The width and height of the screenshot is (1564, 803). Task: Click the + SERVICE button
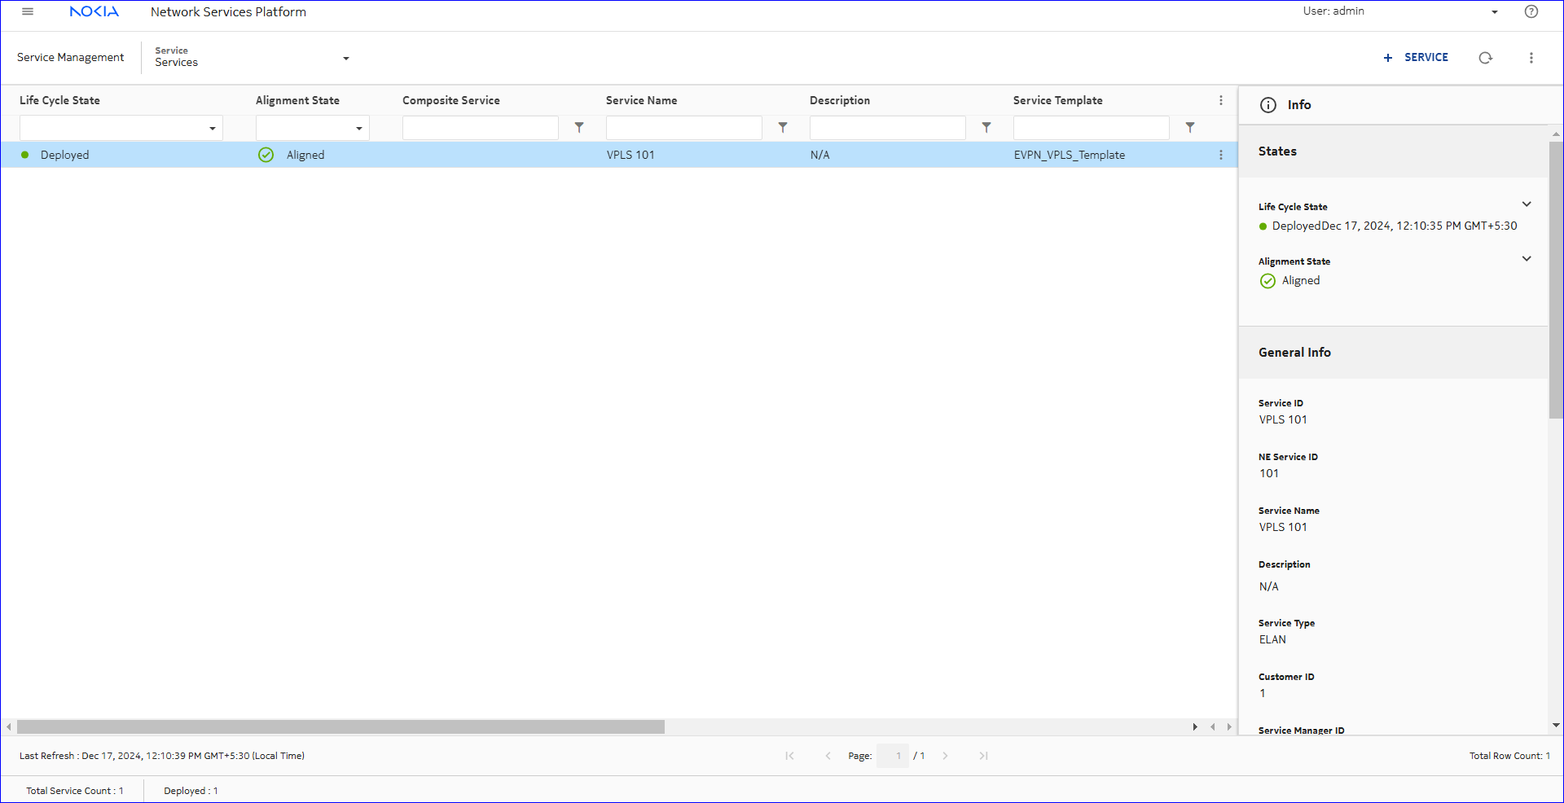tap(1416, 58)
